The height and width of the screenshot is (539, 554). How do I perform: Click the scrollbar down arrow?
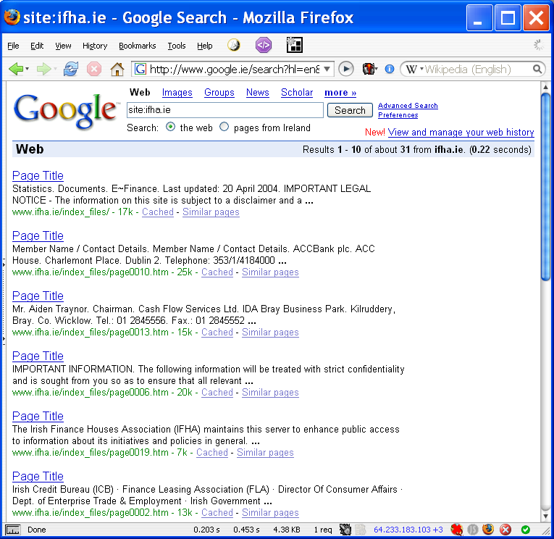coord(545,517)
